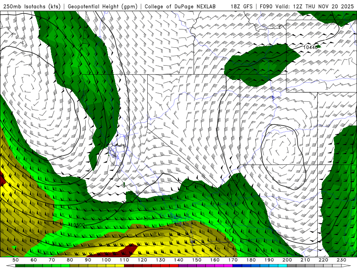
Task: Click the 170 value on the legend scale
Action: 233,260
